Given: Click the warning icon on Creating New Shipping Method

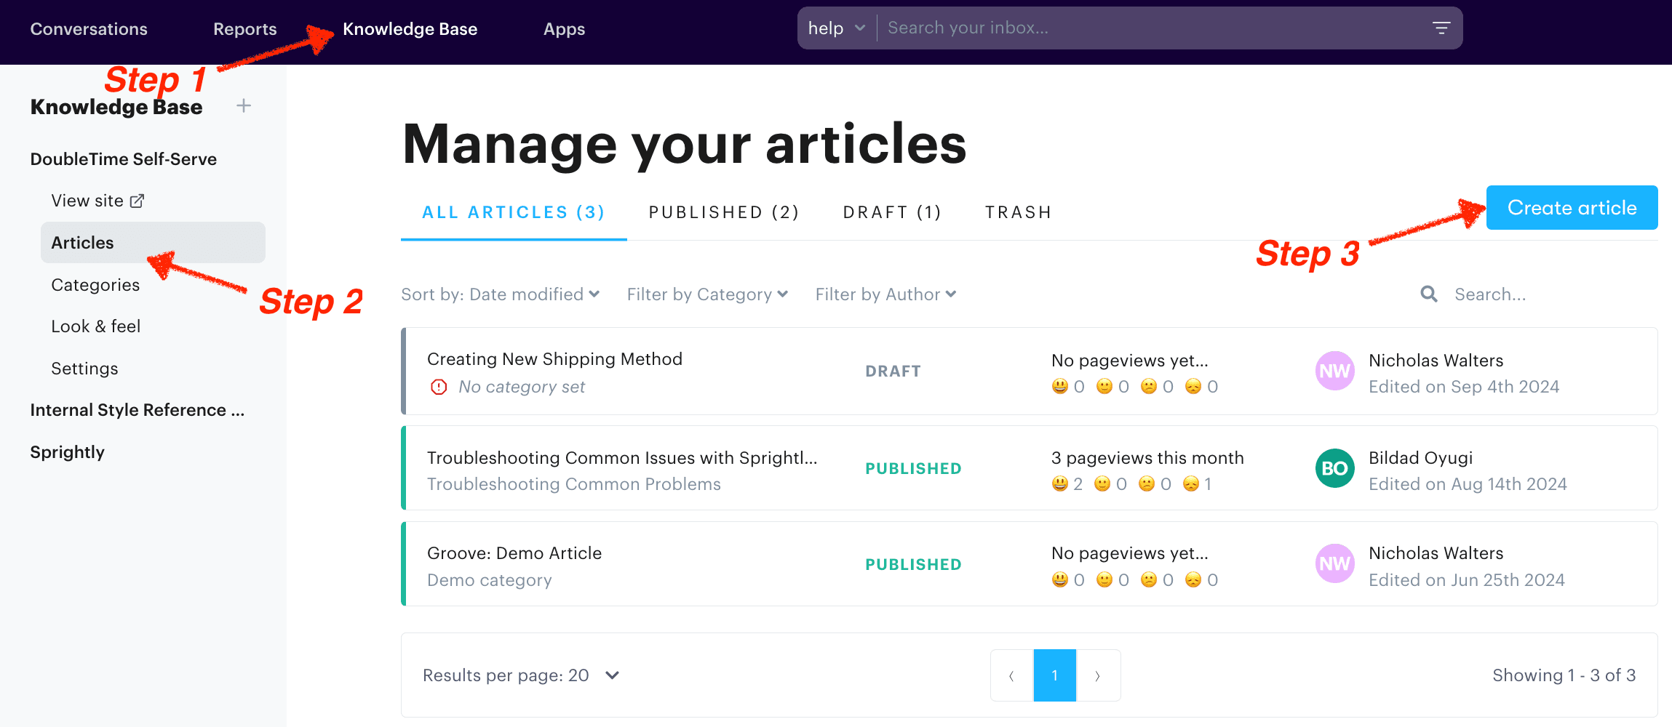Looking at the screenshot, I should [x=438, y=386].
